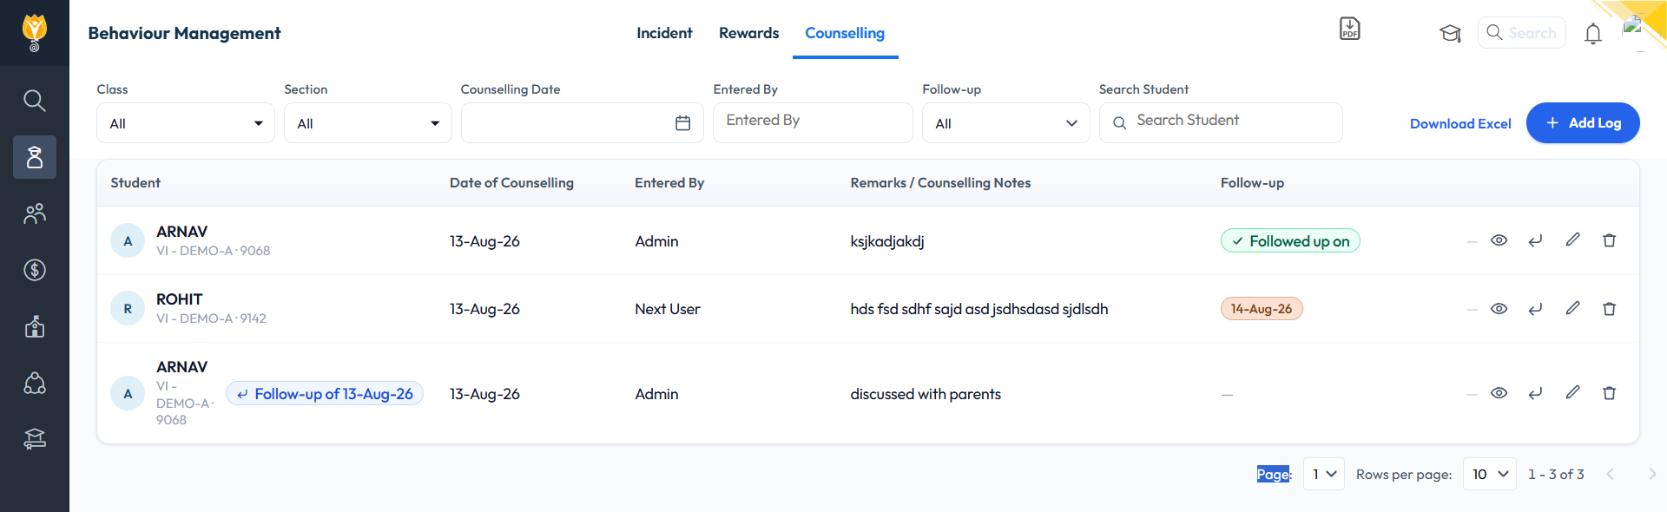The image size is (1667, 512).
Task: Open the people group icon in sidebar
Action: pos(35,213)
